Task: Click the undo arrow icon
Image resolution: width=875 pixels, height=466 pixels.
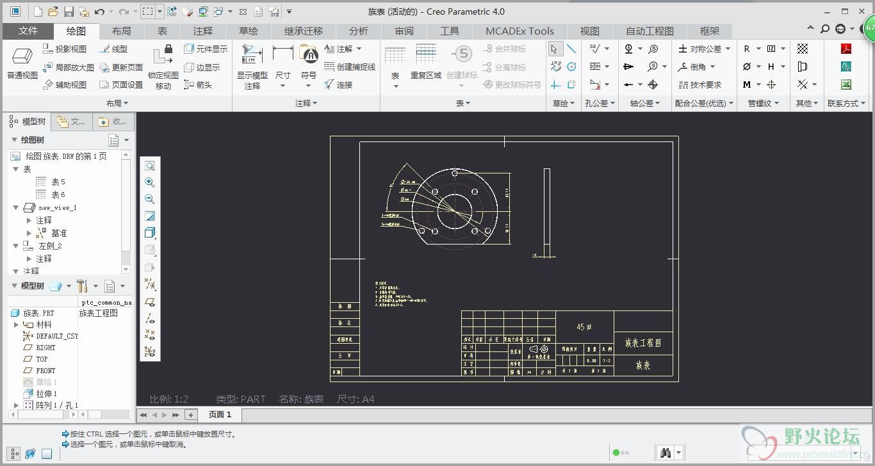Action: [x=99, y=12]
